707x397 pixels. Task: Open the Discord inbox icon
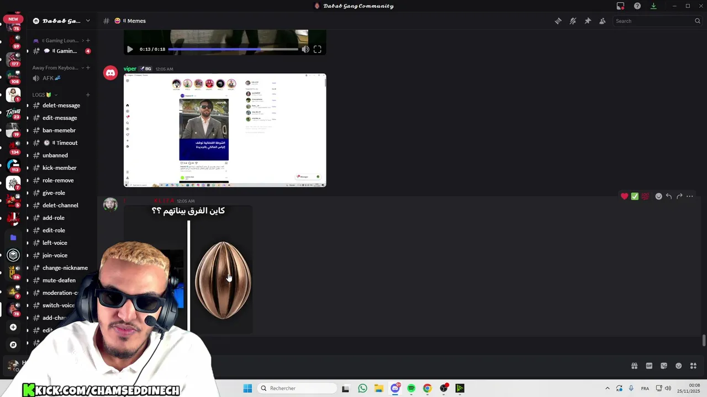click(x=620, y=6)
